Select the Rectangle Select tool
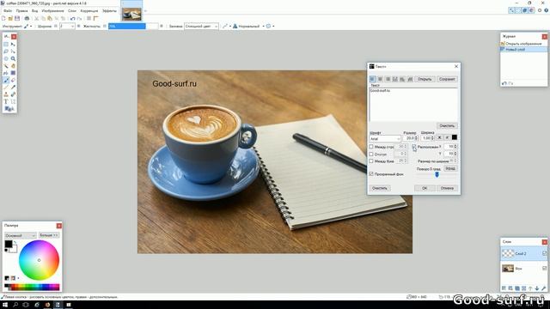This screenshot has height=309, width=550. pyautogui.click(x=6, y=44)
